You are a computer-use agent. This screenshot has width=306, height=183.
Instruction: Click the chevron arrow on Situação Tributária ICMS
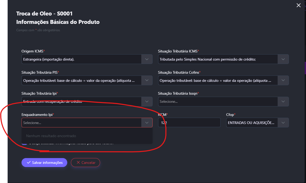[283, 59]
